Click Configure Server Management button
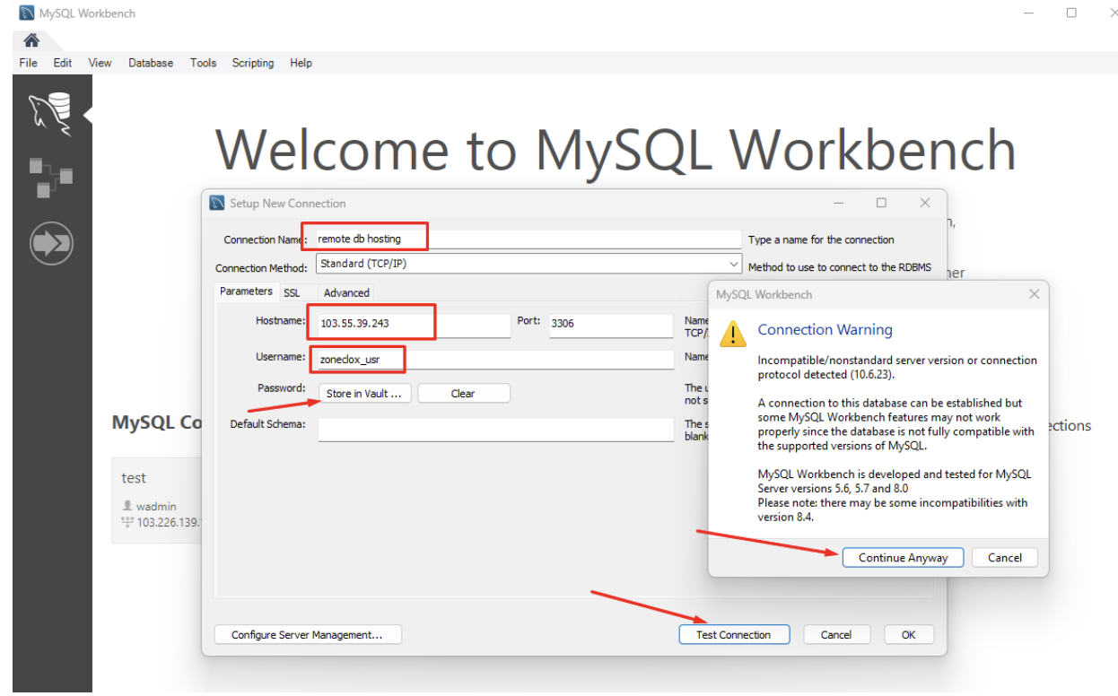Screen dimensions: 1118x696 [308, 634]
